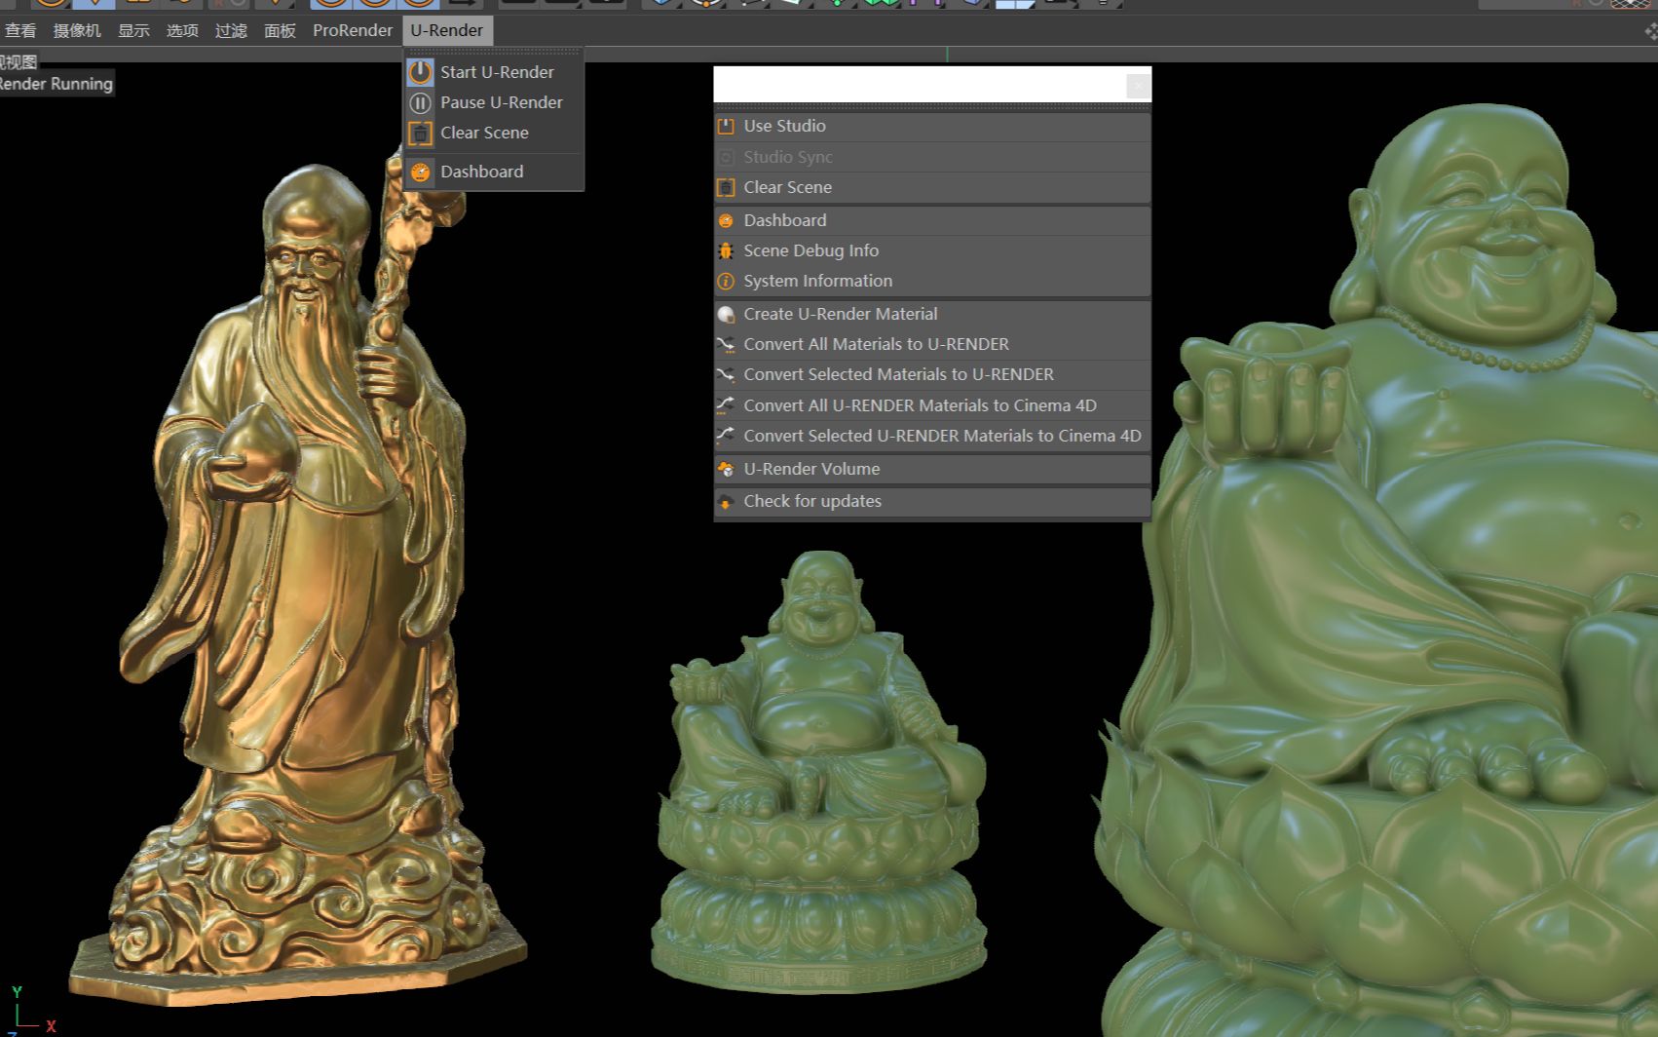This screenshot has height=1037, width=1658.
Task: Open System Information
Action: [932, 281]
